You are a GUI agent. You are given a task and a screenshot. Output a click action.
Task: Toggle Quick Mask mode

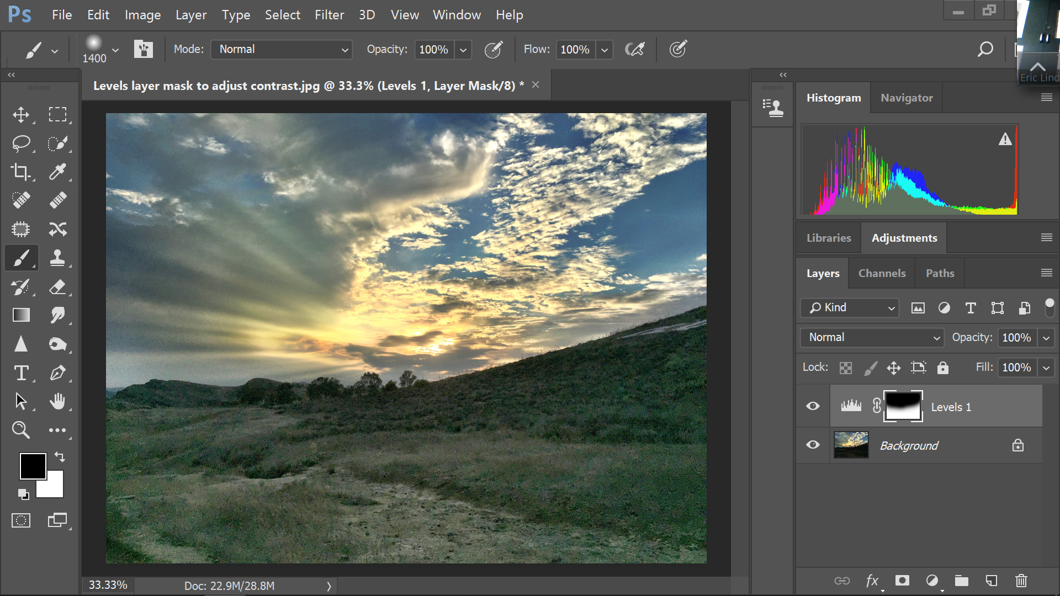tap(21, 520)
